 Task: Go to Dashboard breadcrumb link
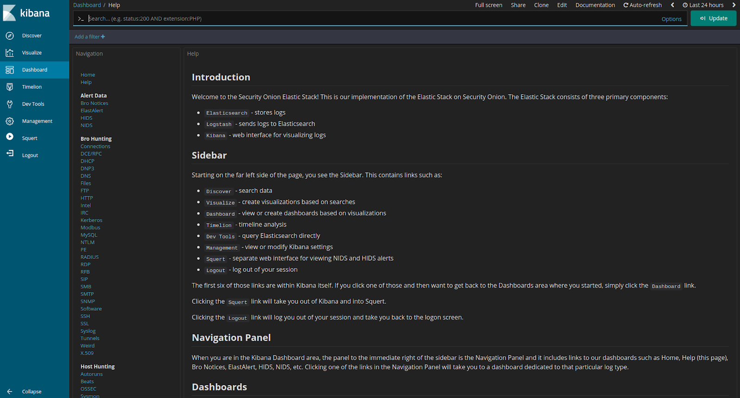tap(87, 5)
